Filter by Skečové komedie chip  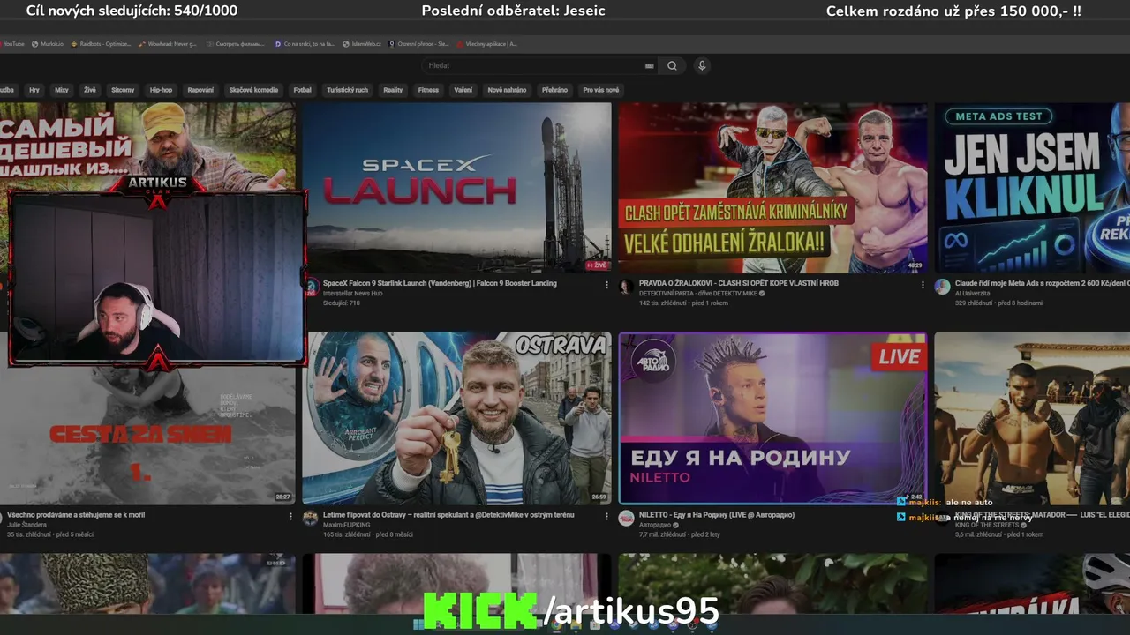pyautogui.click(x=253, y=90)
